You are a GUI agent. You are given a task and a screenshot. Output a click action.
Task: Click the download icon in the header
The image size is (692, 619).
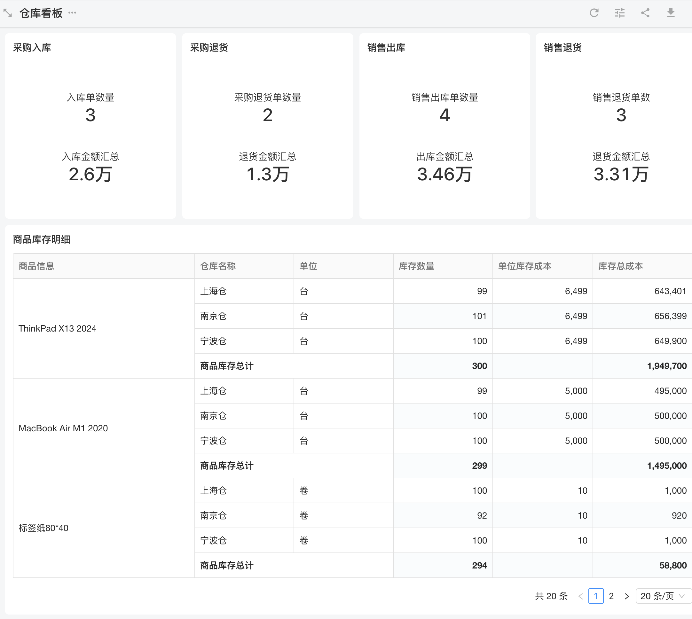click(671, 13)
